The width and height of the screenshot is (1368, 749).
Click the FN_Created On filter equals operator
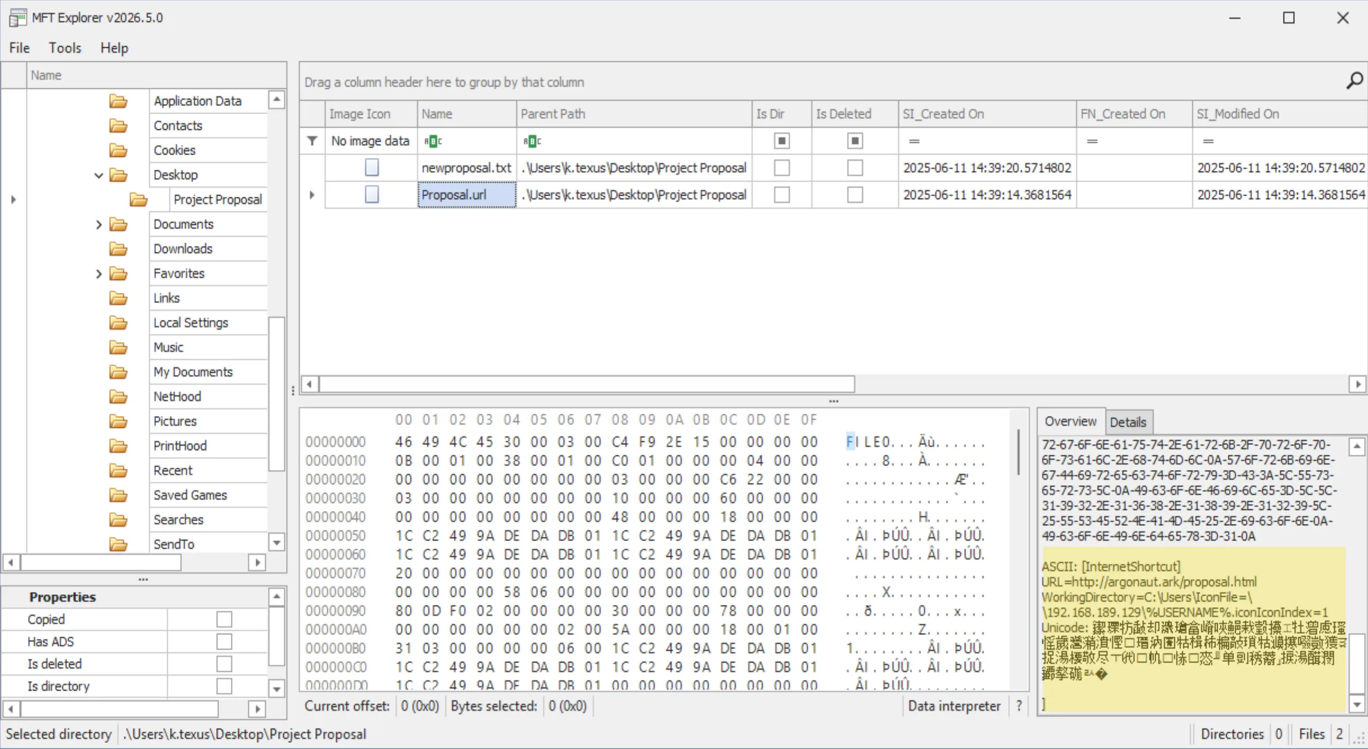point(1092,141)
